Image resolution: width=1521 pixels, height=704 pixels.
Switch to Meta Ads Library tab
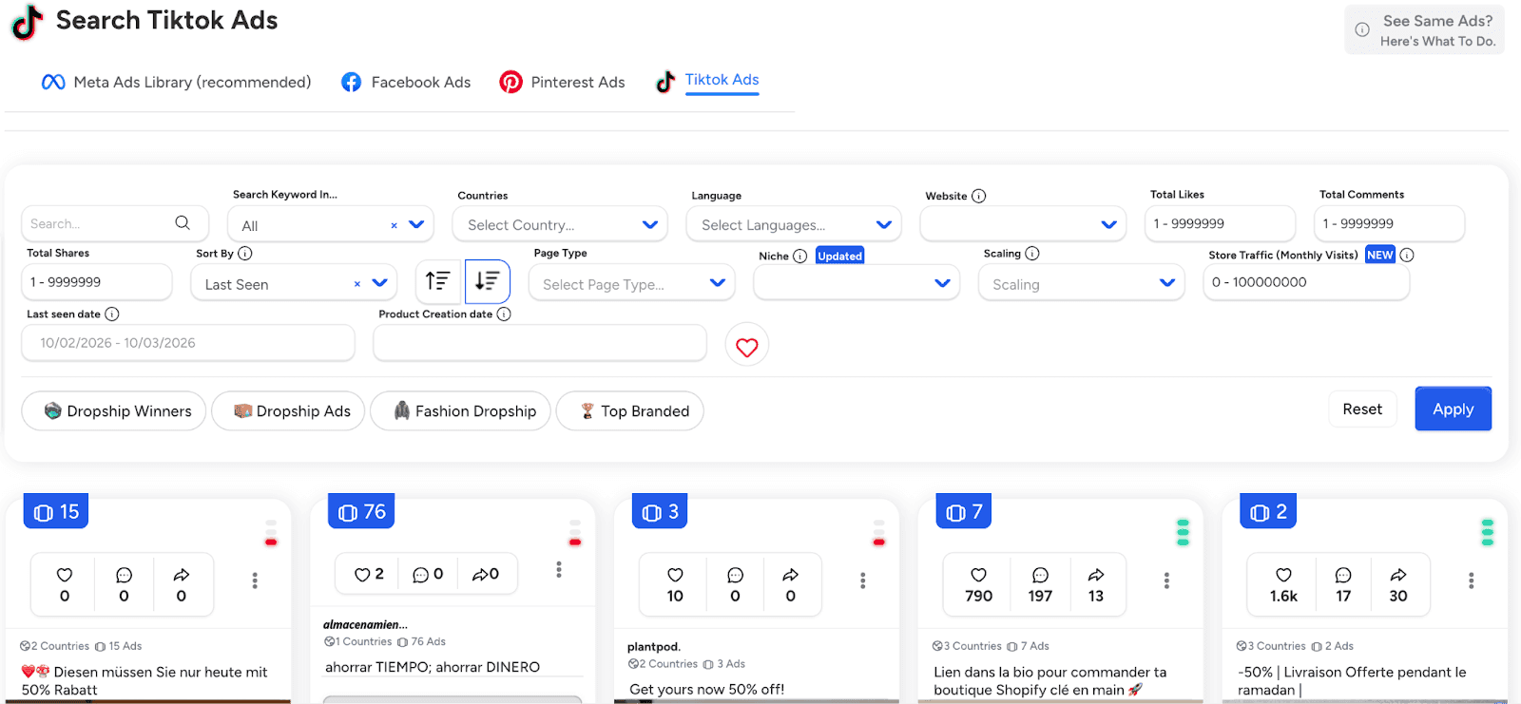(x=176, y=83)
